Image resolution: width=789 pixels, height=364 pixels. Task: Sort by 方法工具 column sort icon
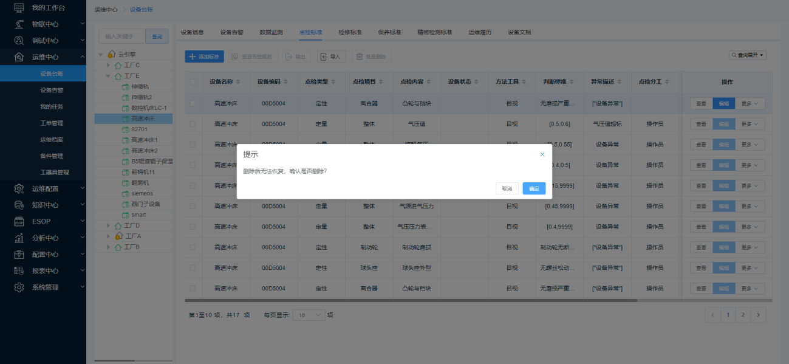(524, 81)
